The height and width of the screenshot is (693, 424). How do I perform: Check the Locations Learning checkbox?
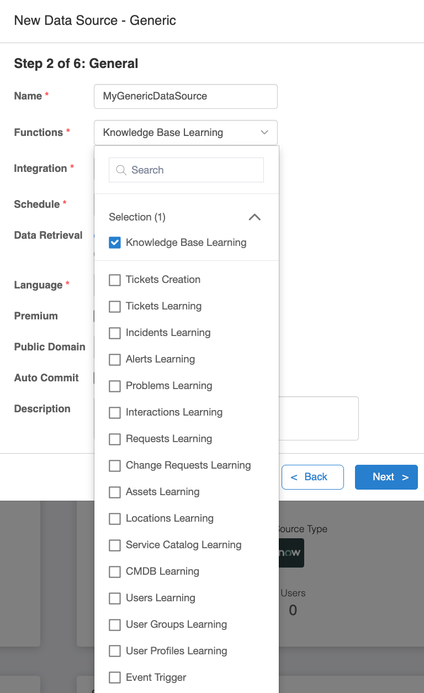[115, 518]
